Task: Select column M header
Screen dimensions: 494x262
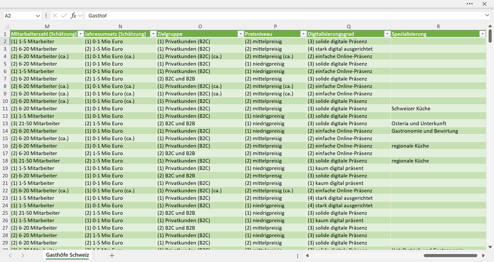Action: [47, 26]
